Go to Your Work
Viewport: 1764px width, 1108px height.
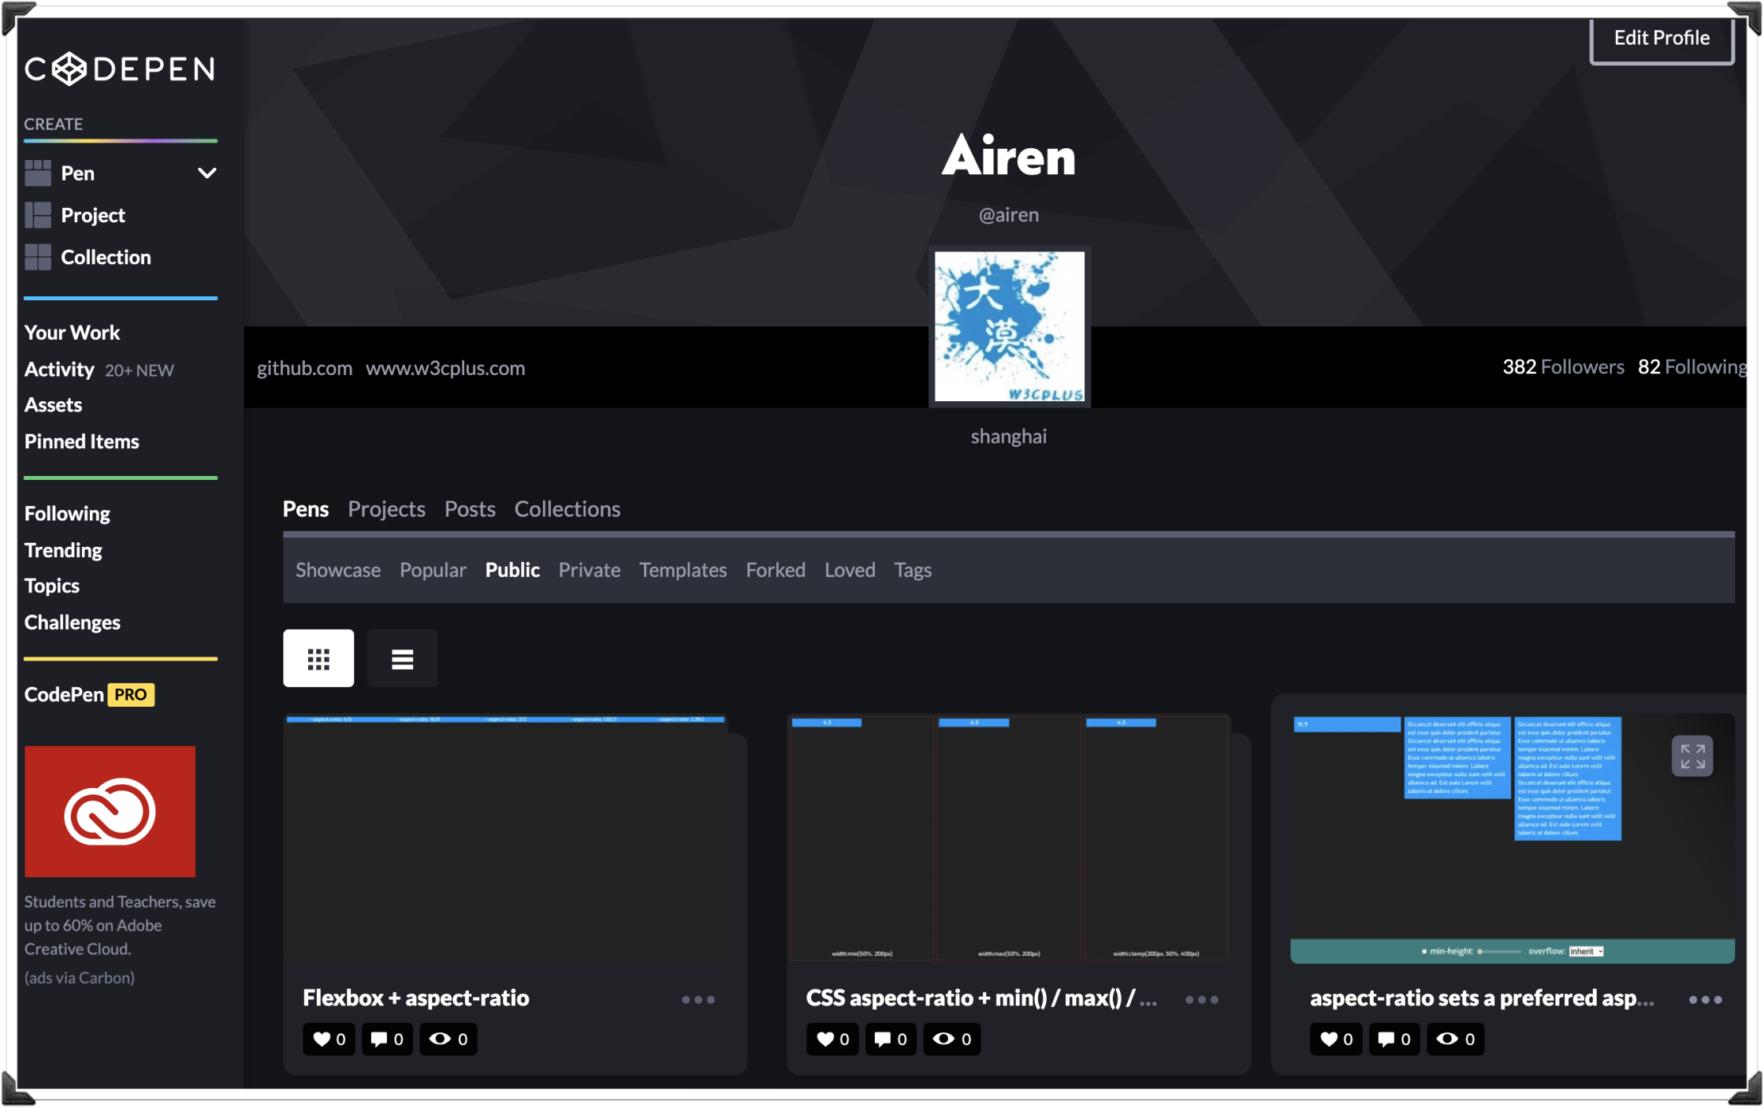click(x=72, y=333)
